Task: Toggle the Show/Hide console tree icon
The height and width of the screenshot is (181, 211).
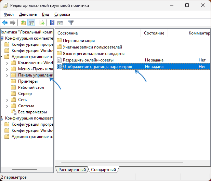Action: click(31, 23)
